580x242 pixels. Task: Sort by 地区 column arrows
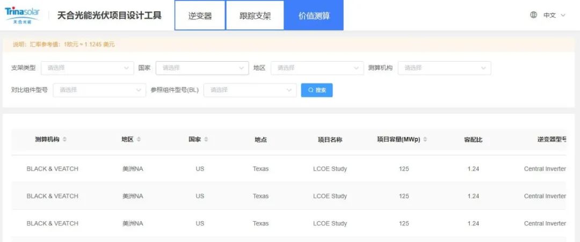139,140
